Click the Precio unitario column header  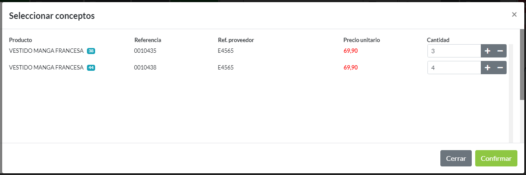(362, 40)
